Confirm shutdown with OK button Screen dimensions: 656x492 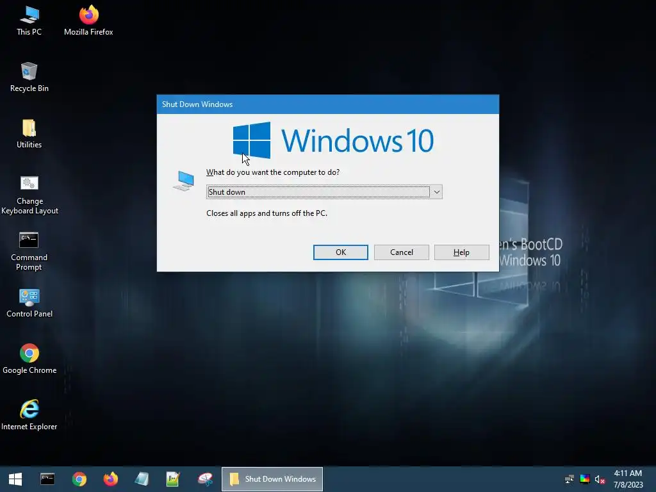pos(341,252)
